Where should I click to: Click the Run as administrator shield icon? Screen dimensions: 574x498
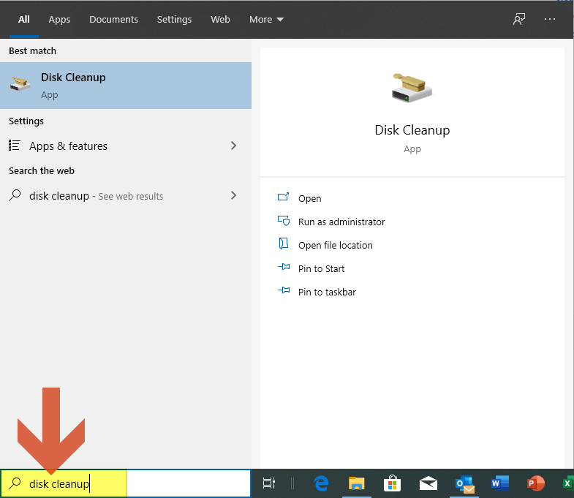click(284, 221)
